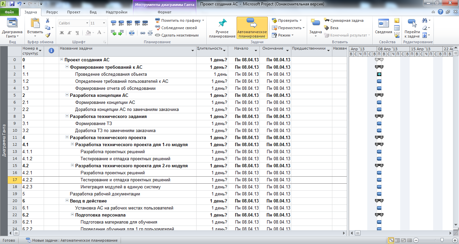This screenshot has height=244, width=459.
Task: Set task progress to 0% complete
Action: pyautogui.click(x=114, y=23)
